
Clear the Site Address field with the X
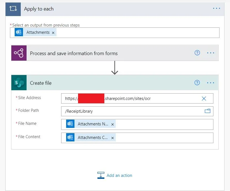click(x=204, y=98)
